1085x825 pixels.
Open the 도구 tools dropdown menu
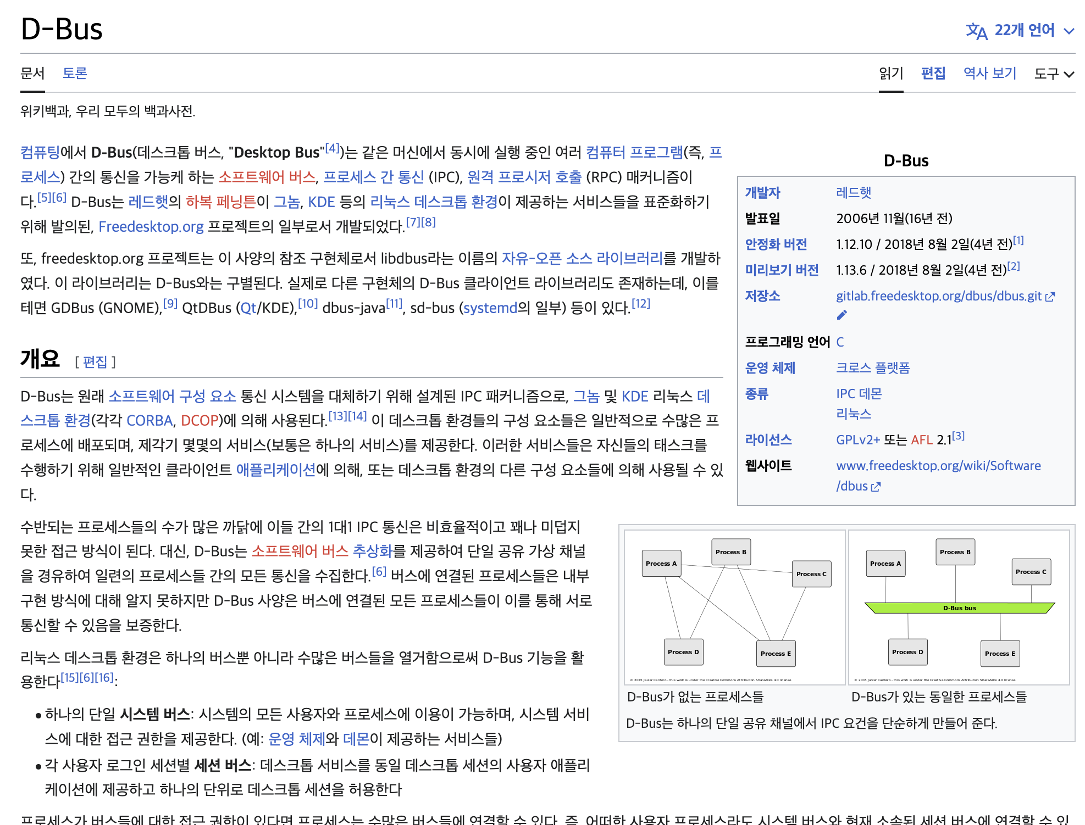1053,74
